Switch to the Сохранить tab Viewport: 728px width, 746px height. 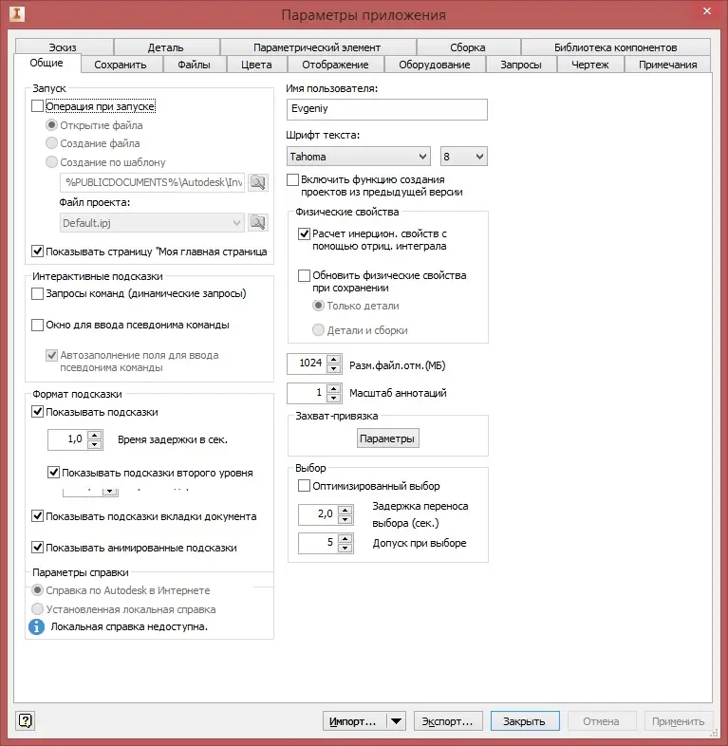(x=121, y=65)
